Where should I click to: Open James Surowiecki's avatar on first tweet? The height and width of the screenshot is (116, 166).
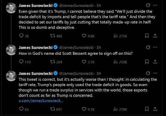(11, 8)
